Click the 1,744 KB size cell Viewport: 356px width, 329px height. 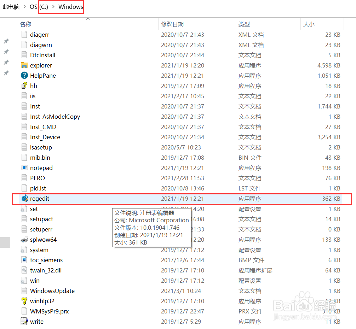pyautogui.click(x=328, y=106)
